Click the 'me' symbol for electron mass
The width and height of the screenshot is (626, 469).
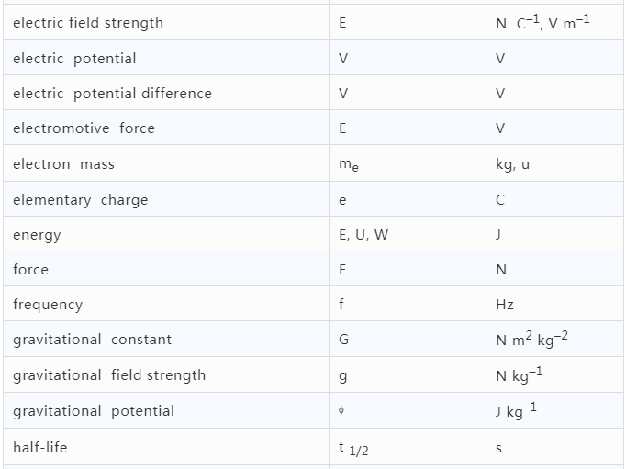349,164
